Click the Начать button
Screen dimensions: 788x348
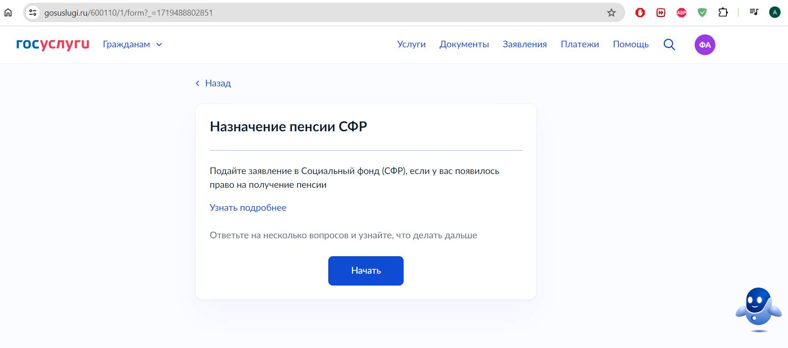coord(366,271)
